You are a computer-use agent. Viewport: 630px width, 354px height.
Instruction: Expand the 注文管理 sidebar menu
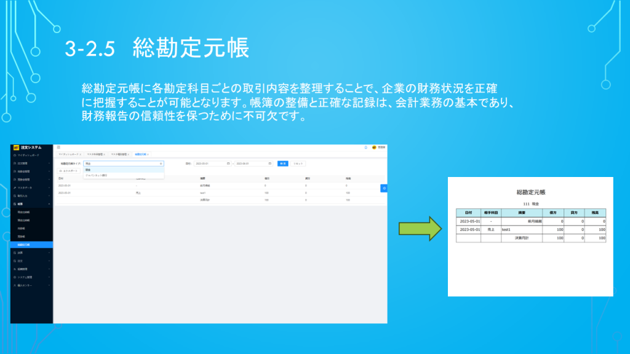pos(31,163)
